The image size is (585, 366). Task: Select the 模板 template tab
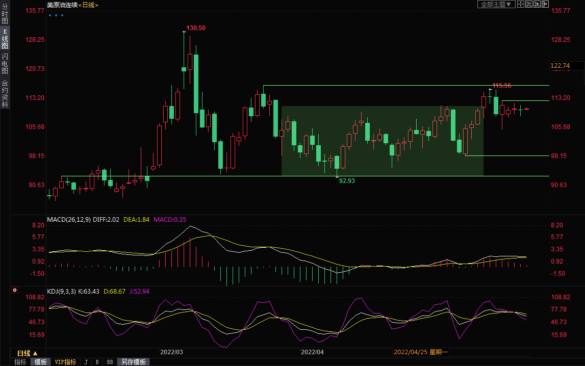(x=40, y=362)
